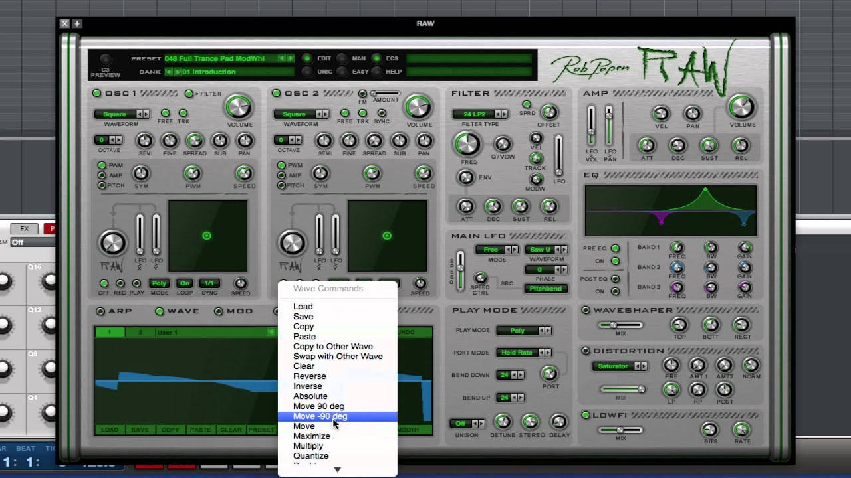Toggle OSC 1 routing to Filter
The width and height of the screenshot is (851, 478).
pos(189,94)
